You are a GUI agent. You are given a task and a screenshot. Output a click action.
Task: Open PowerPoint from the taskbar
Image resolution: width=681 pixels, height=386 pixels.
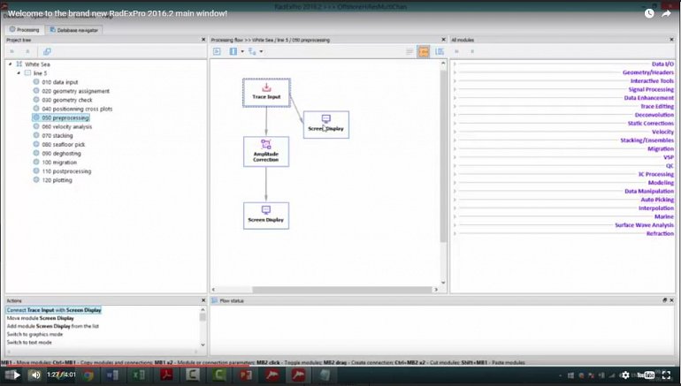(x=246, y=375)
